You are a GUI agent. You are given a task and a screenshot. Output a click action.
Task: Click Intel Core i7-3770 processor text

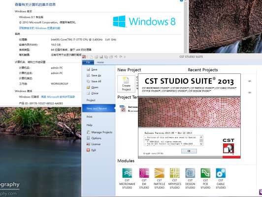coord(83,39)
